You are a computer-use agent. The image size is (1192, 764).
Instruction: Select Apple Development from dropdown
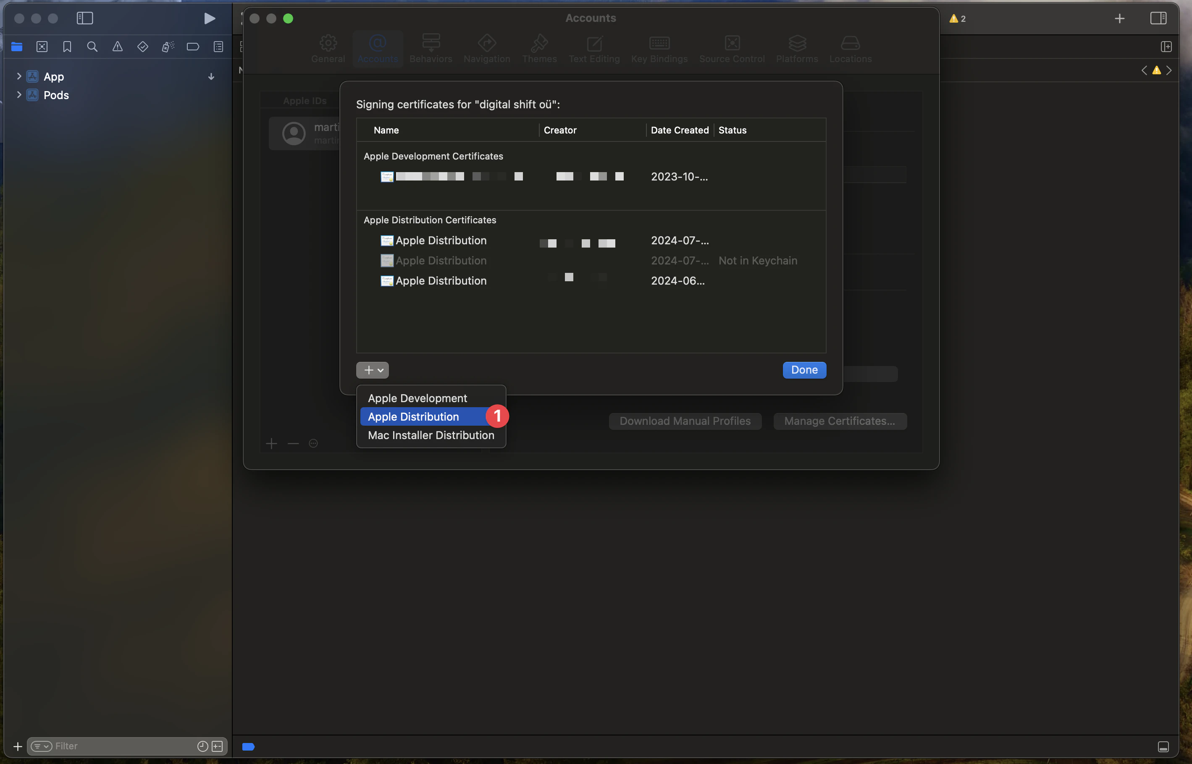(417, 398)
